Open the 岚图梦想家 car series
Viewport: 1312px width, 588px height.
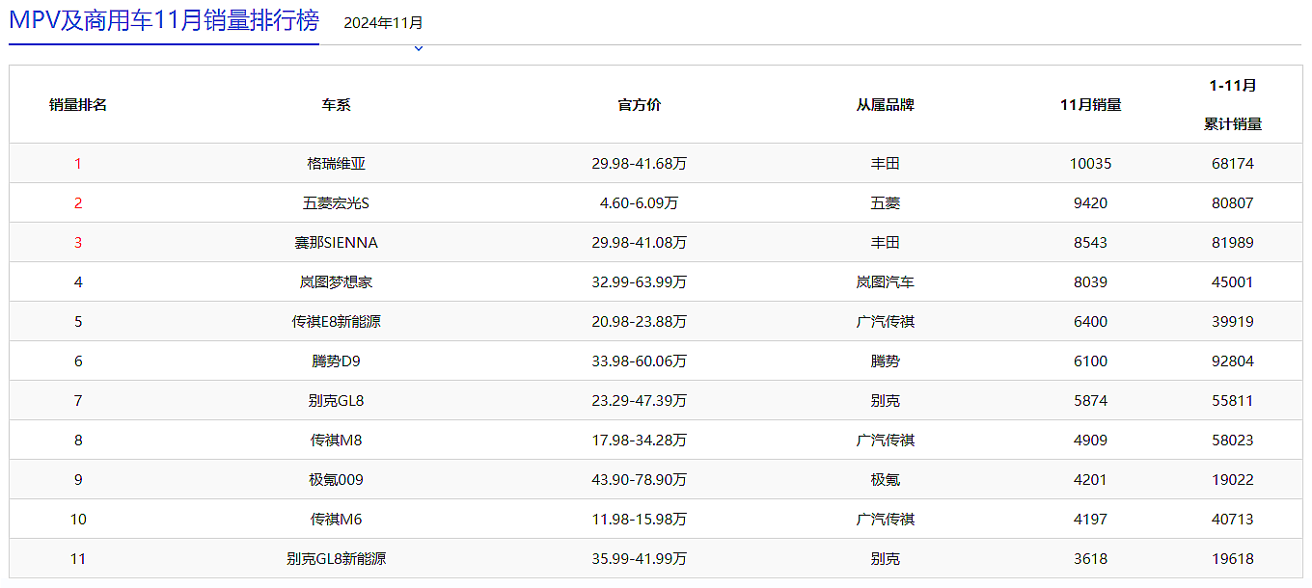pos(337,282)
